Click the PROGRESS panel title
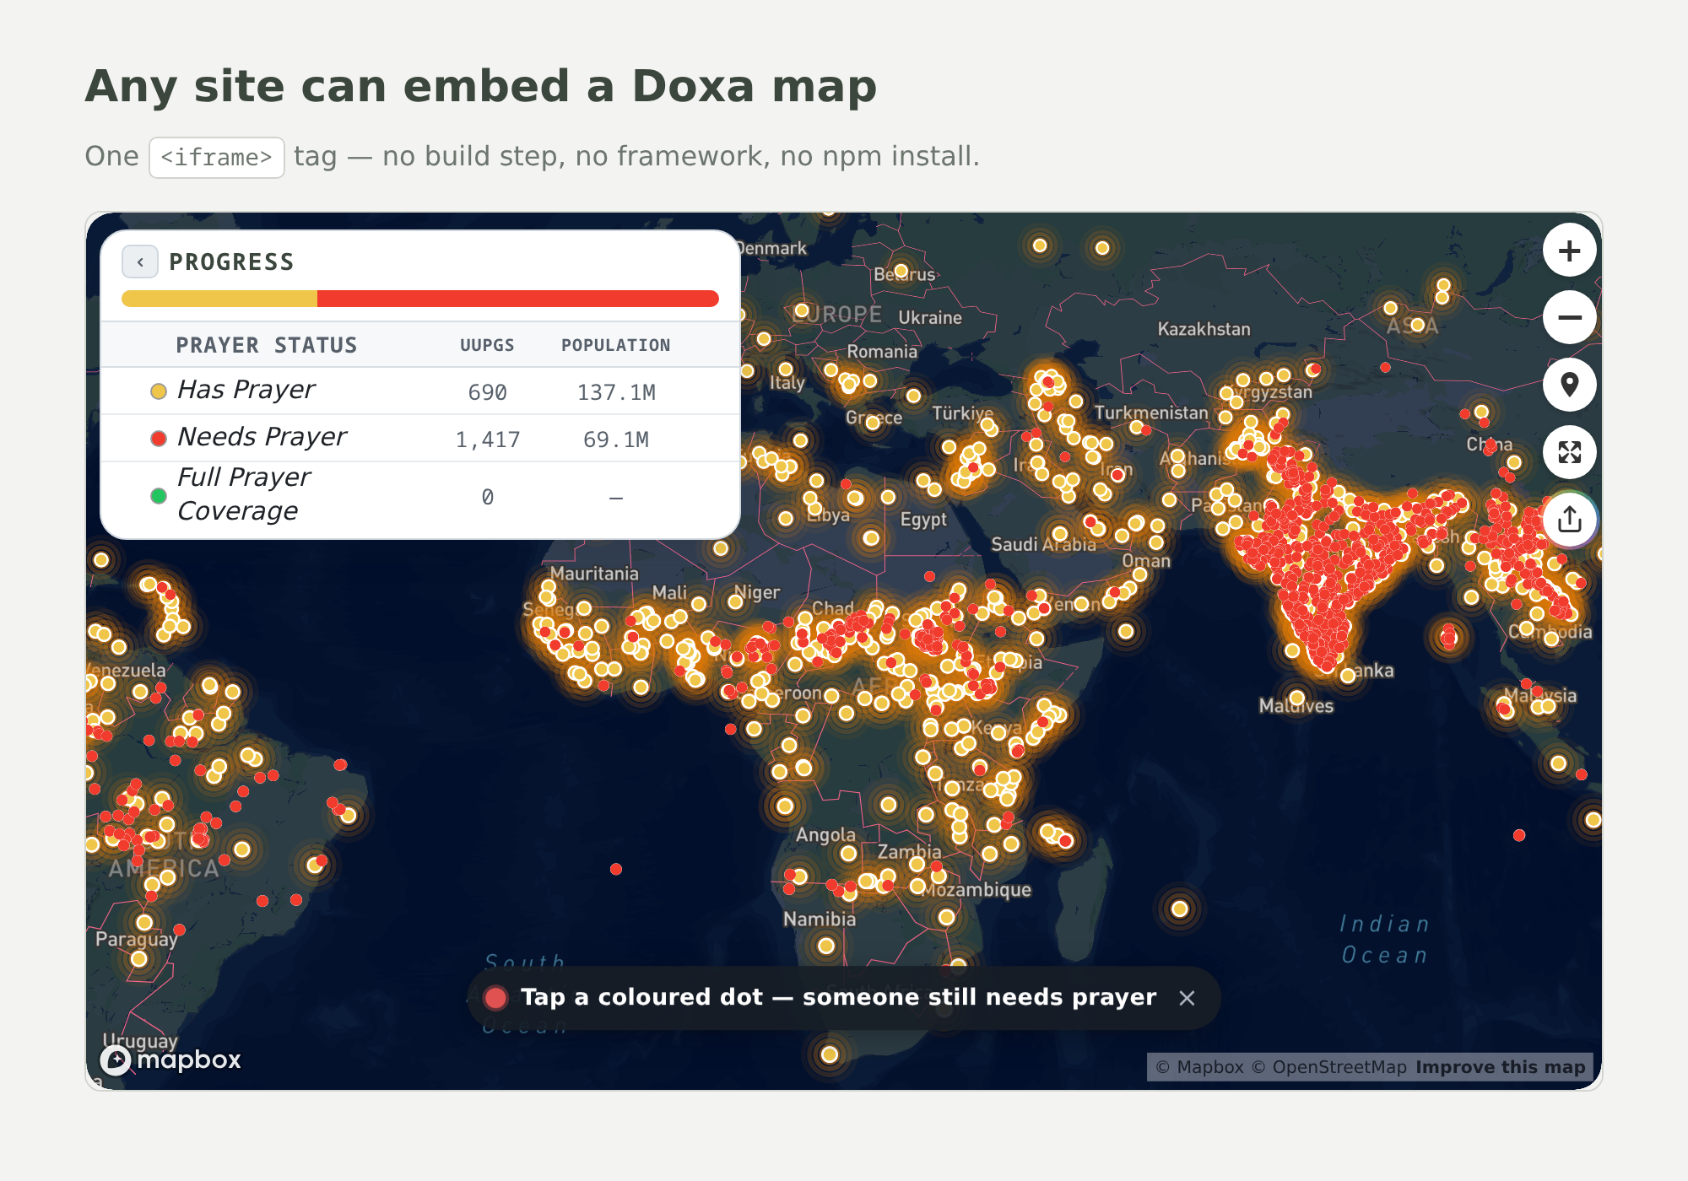Screen dimensions: 1688x1181 [x=231, y=262]
